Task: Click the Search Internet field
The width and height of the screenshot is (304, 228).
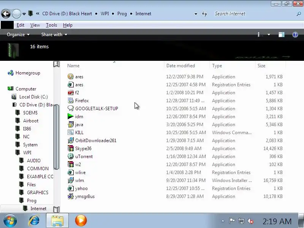Action: pyautogui.click(x=254, y=14)
